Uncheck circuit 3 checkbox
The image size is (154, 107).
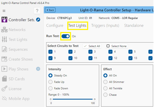point(90,52)
